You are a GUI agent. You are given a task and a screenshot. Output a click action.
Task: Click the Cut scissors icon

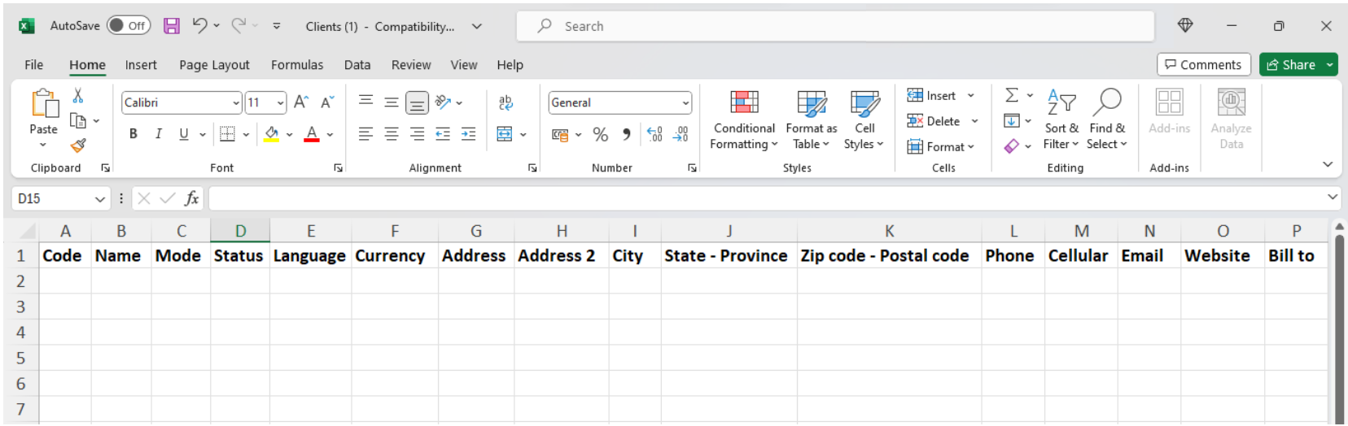tap(78, 96)
